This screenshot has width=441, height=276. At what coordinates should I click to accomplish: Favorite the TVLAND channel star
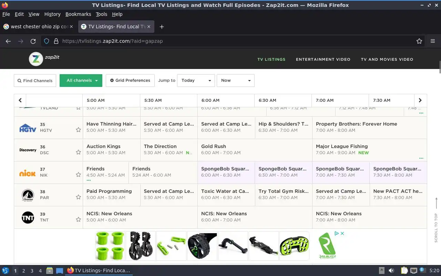tap(78, 108)
